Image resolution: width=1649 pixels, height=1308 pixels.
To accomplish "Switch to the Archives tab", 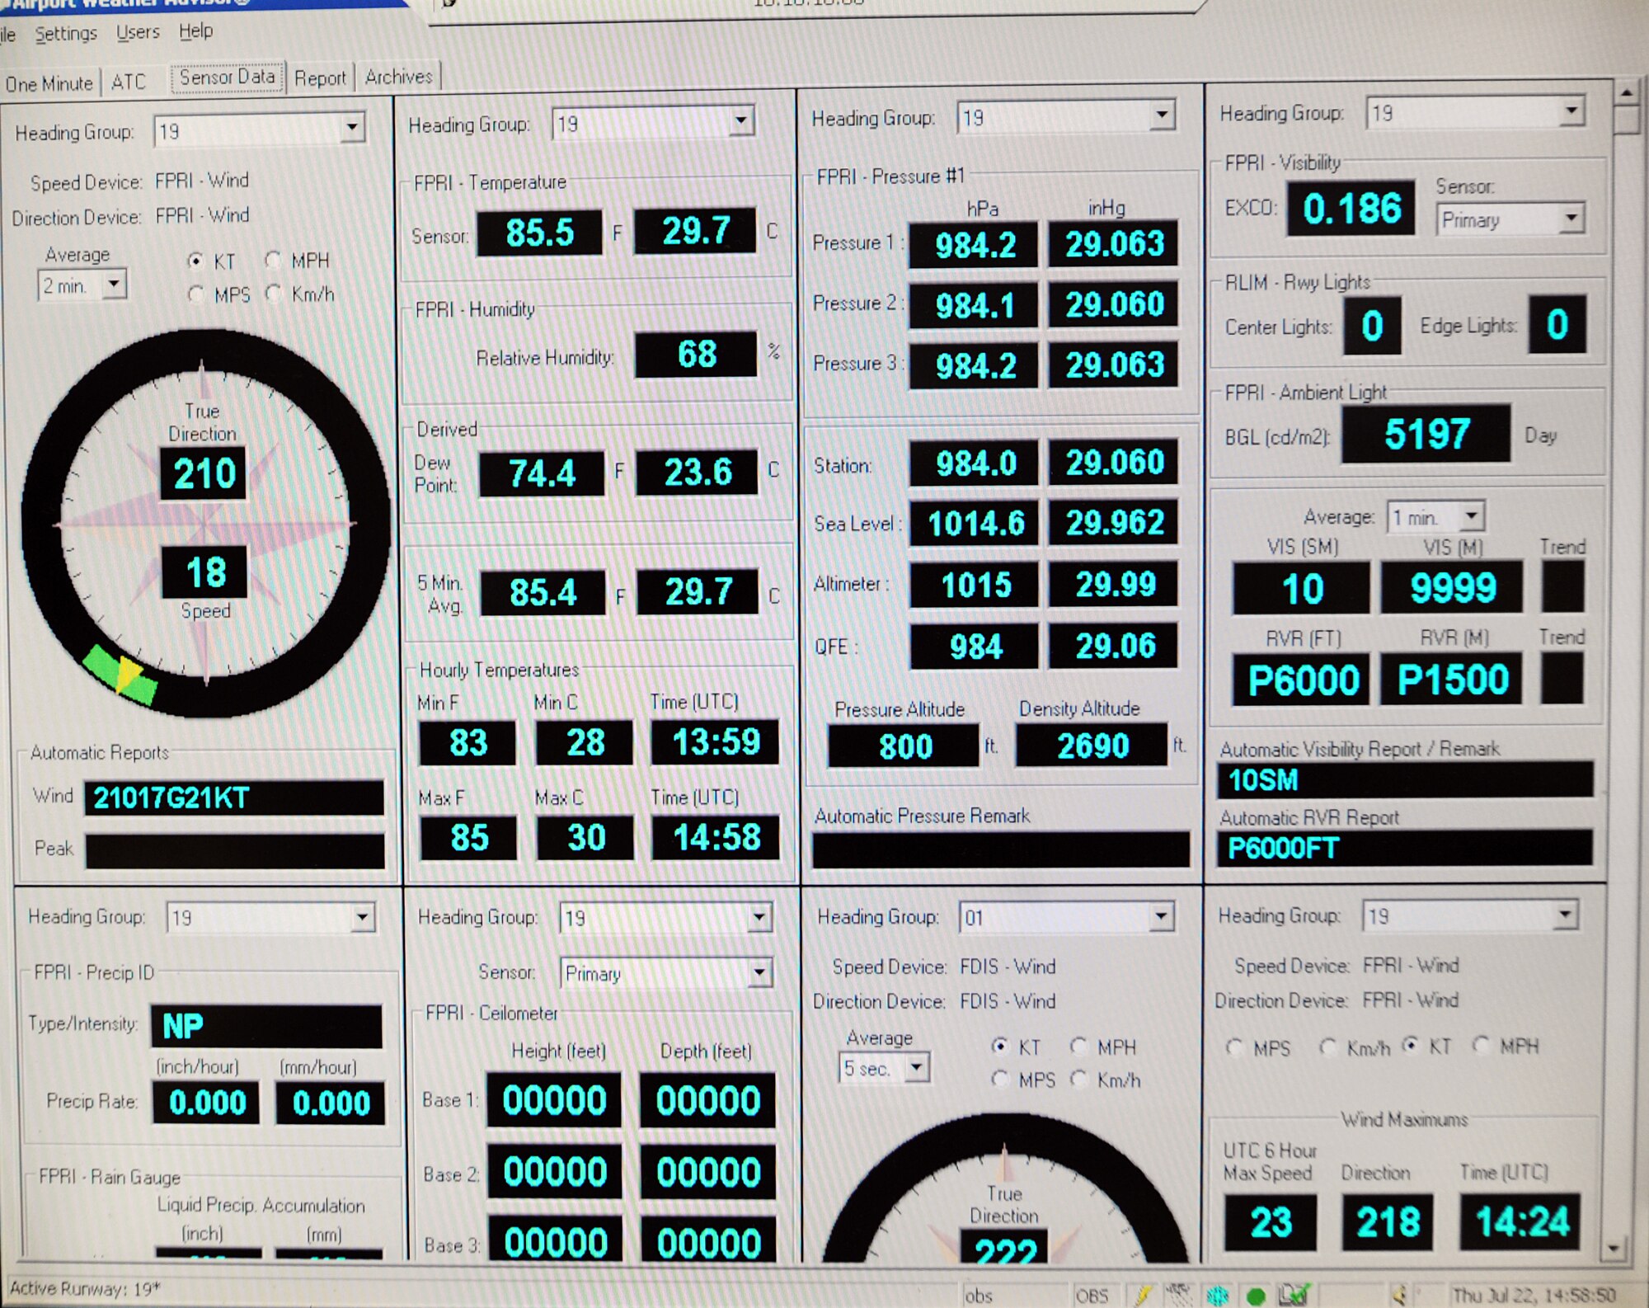I will (399, 77).
